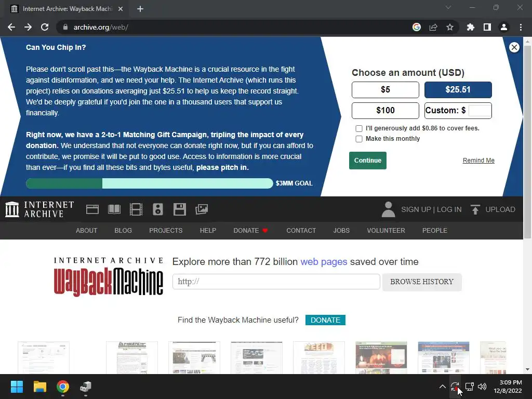Open the Video film strip icon
The image size is (532, 399).
click(x=136, y=209)
